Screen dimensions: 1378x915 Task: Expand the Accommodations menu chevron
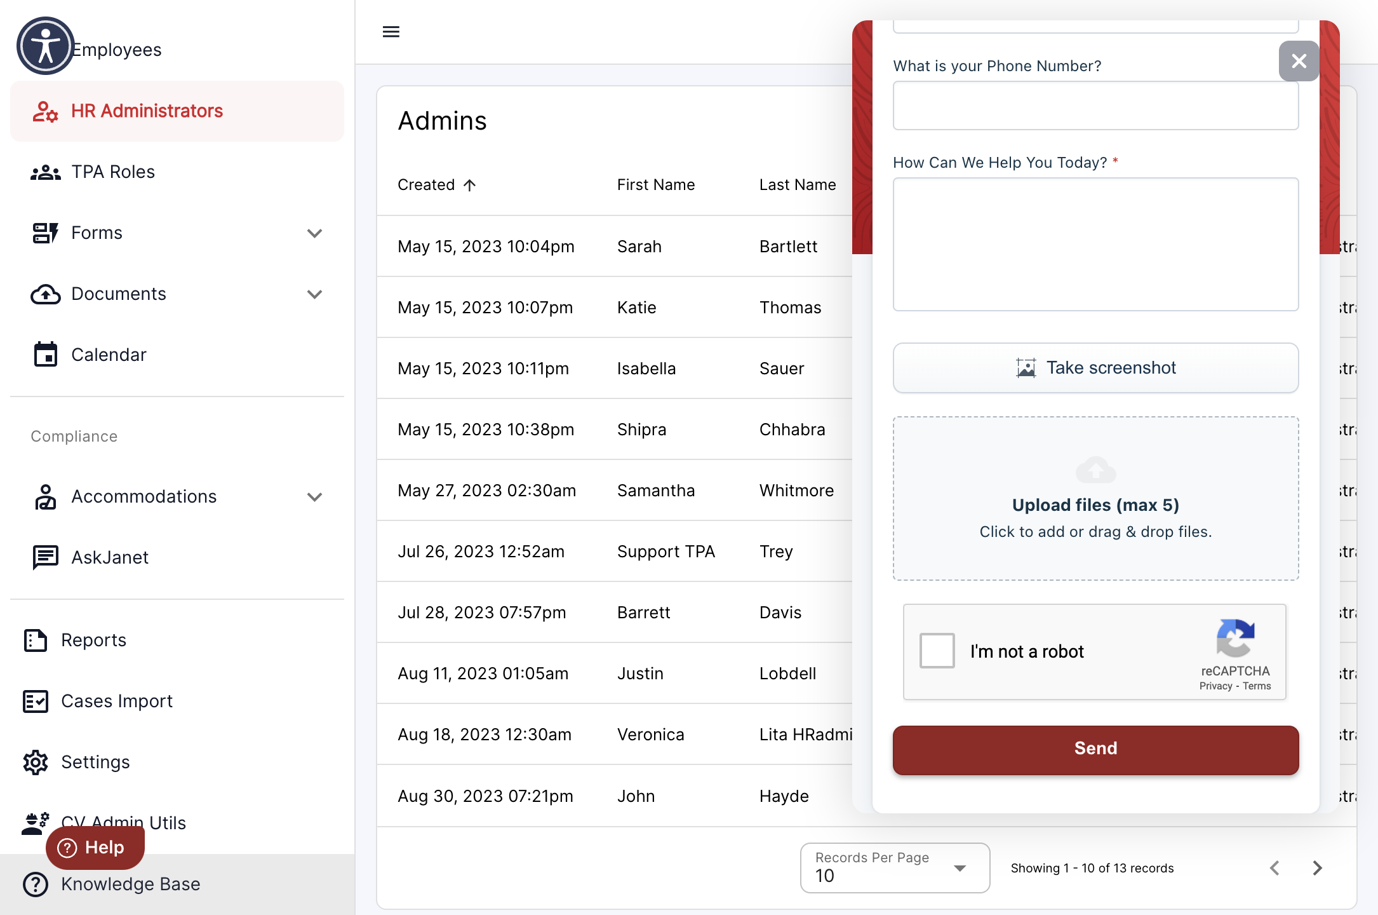point(315,497)
